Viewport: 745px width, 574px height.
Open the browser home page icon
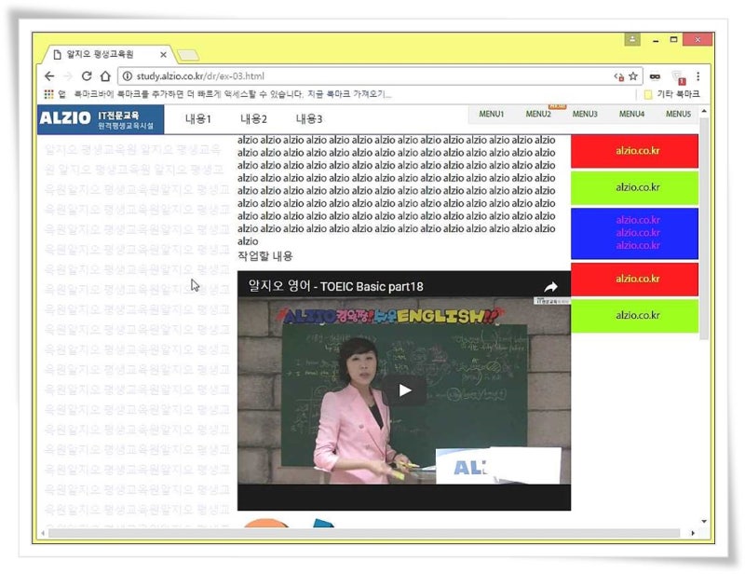tap(105, 76)
